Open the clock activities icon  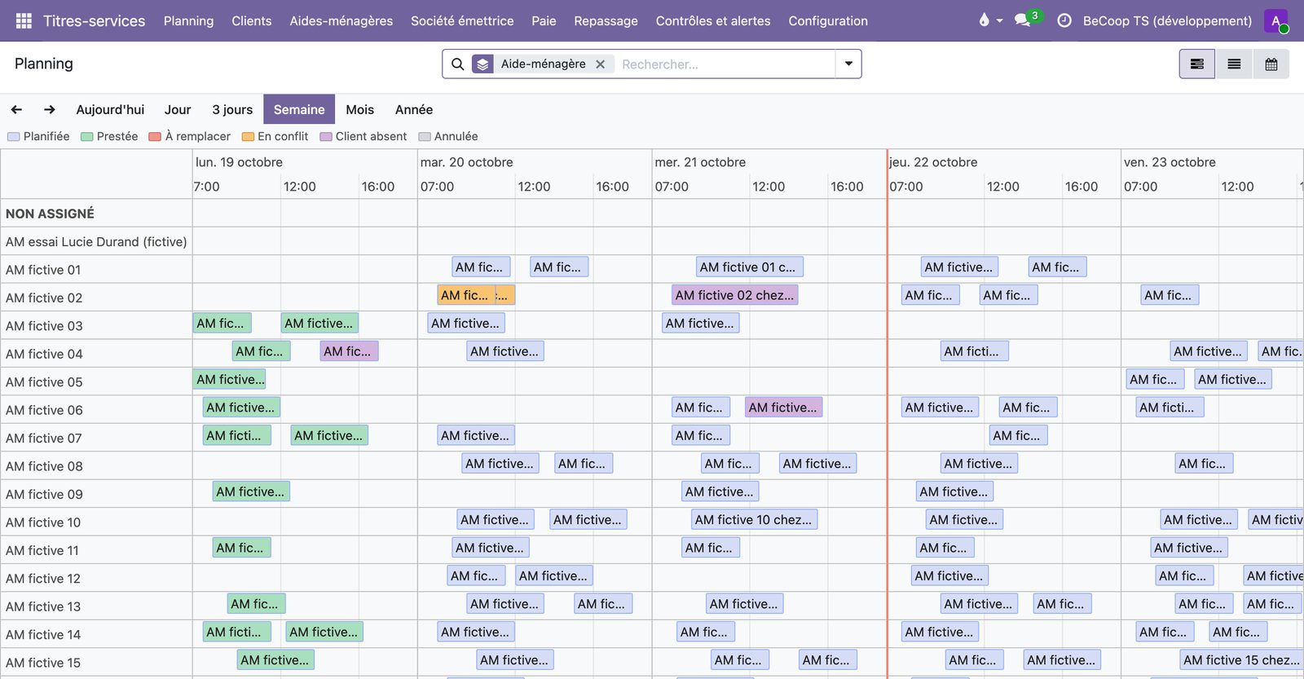[1064, 20]
